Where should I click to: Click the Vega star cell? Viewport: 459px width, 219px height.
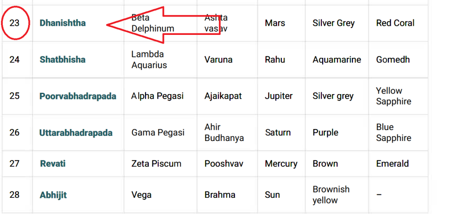pos(141,195)
